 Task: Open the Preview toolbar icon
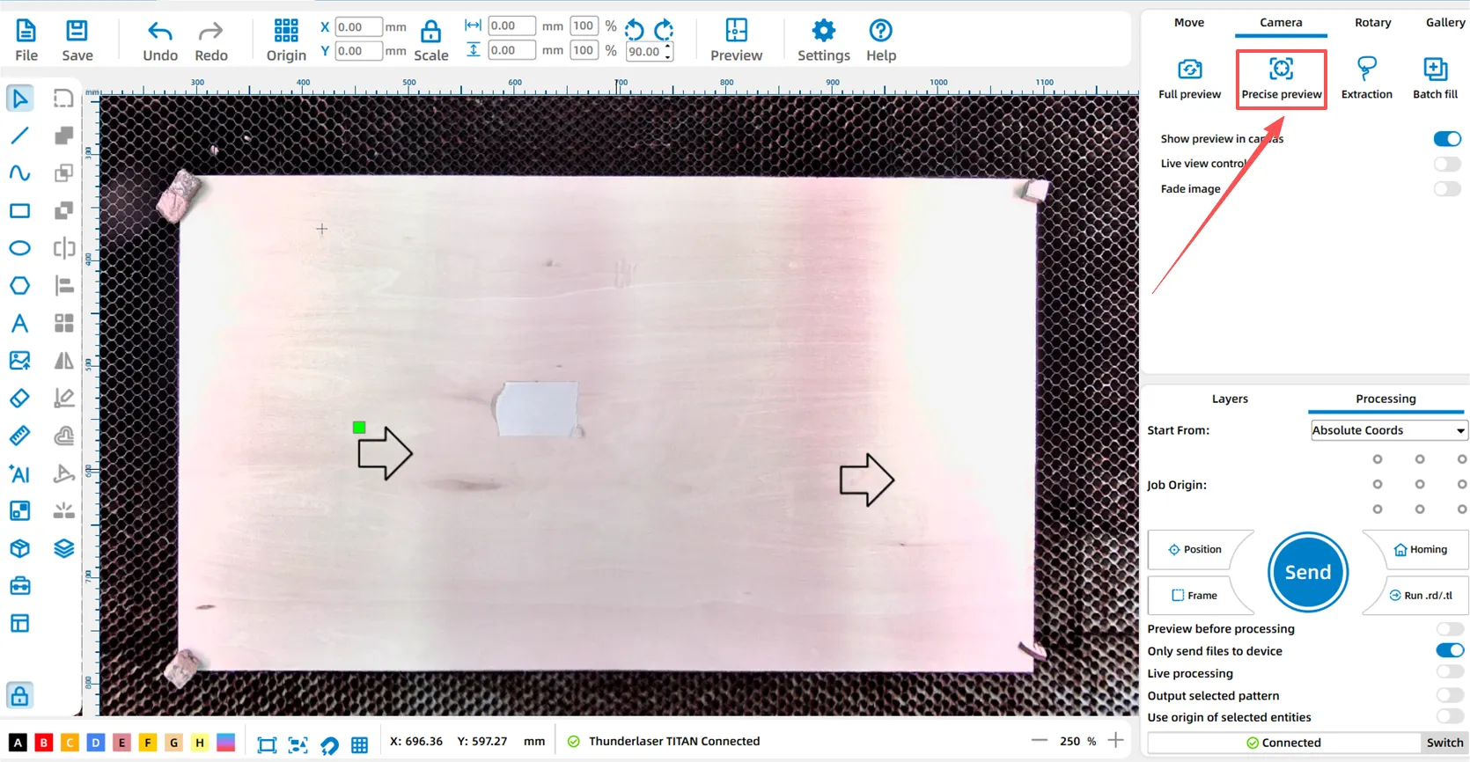(736, 32)
